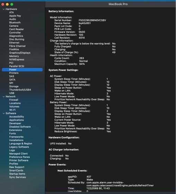This screenshot has height=194, width=176.
Task: Click serial number F5D22952B6N0VC5BV
Action: [x=92, y=20]
